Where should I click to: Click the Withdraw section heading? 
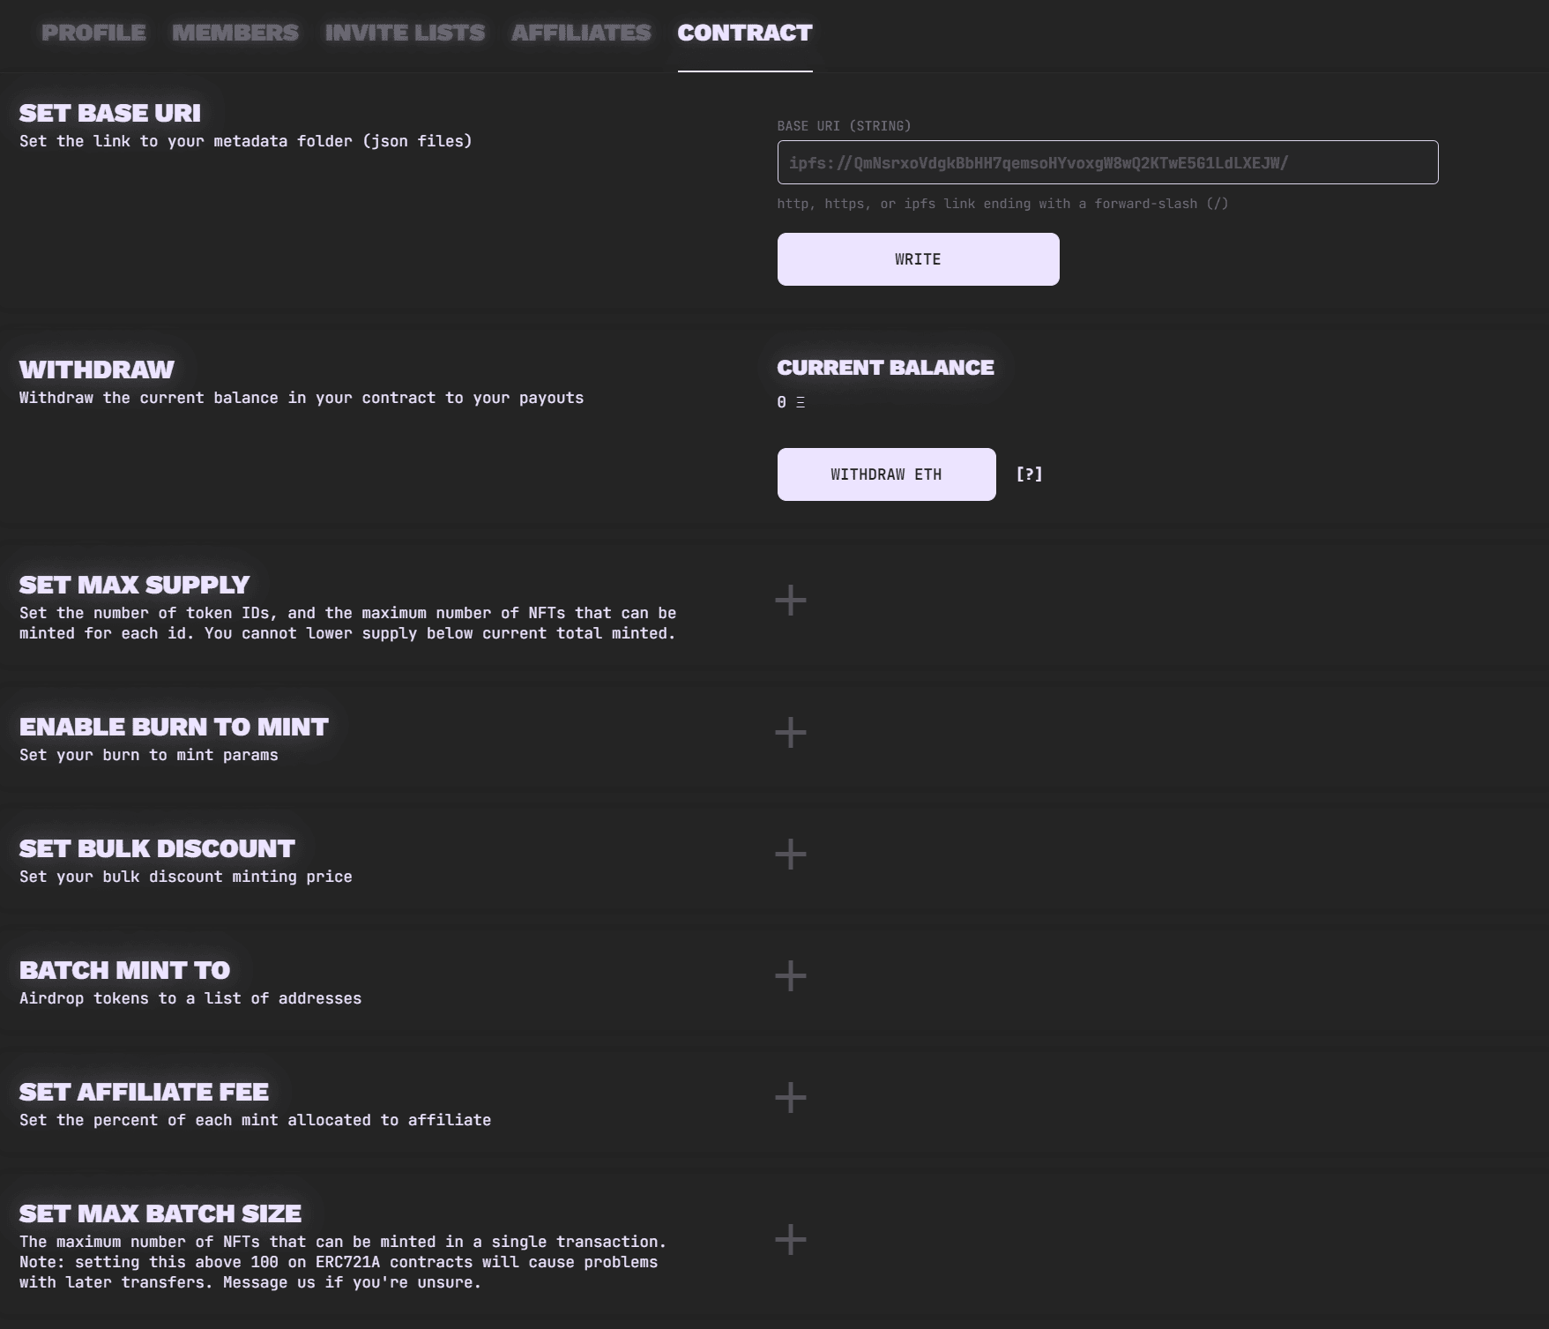click(97, 370)
